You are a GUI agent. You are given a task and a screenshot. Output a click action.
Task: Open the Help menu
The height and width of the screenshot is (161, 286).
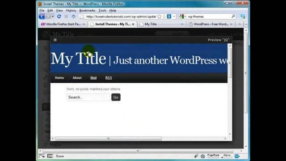[113, 10]
